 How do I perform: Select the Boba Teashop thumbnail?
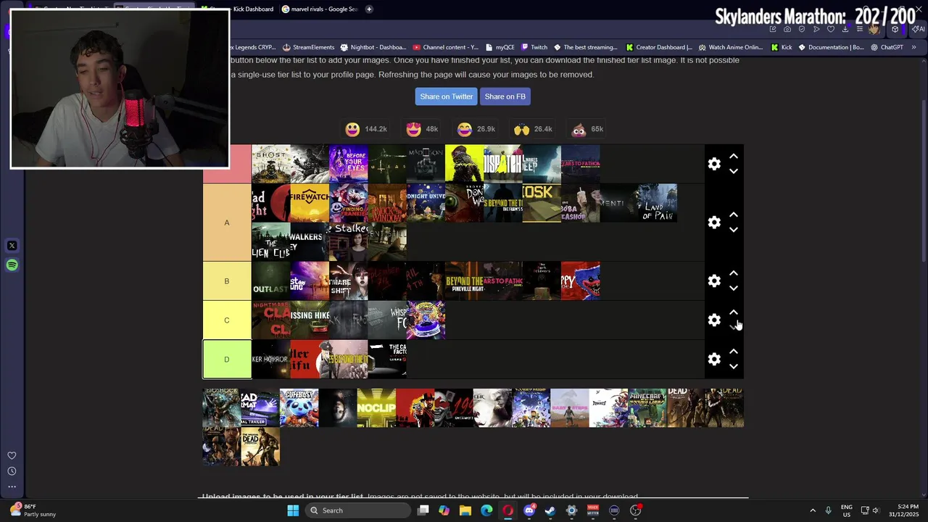[x=580, y=203]
